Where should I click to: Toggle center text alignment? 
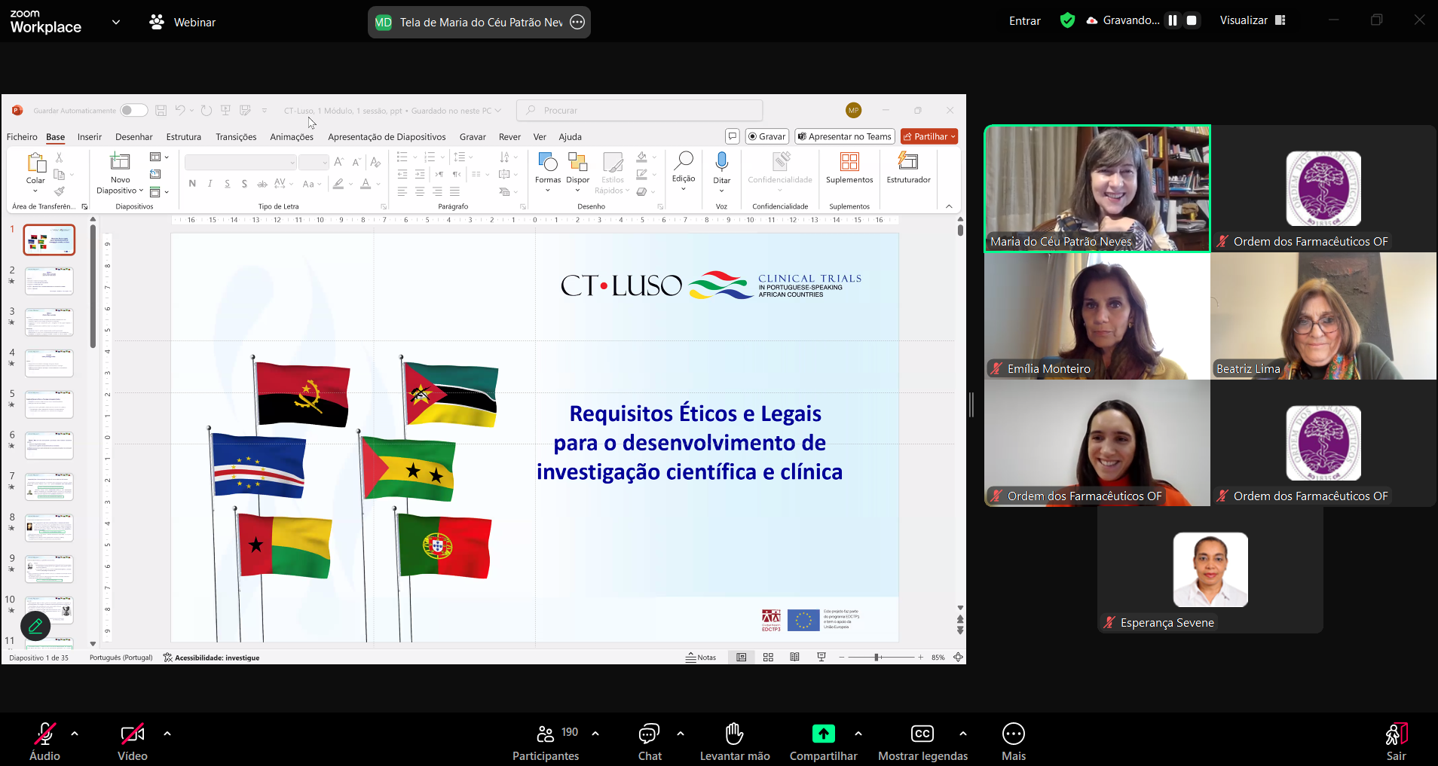(420, 192)
